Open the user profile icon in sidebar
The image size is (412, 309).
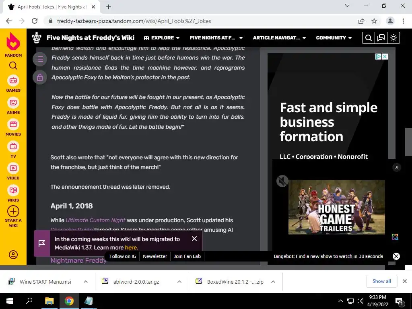pos(13,255)
